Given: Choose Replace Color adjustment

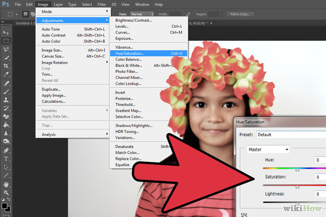Looking at the screenshot, I should (129, 159).
